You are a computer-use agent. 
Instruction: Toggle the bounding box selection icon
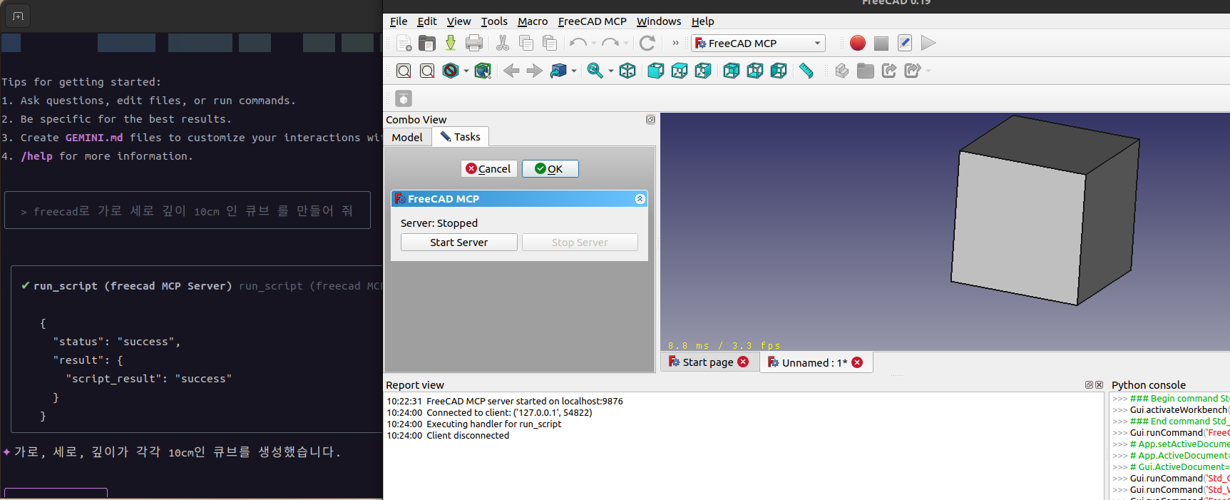(x=483, y=71)
